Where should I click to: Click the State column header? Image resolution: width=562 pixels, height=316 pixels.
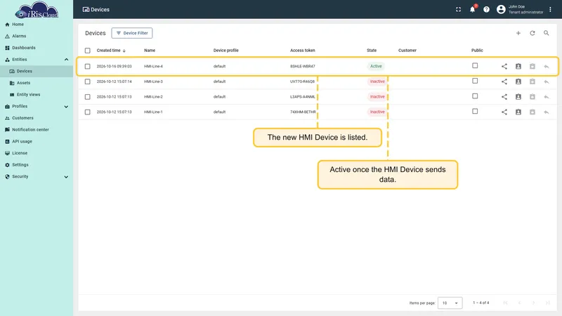372,51
